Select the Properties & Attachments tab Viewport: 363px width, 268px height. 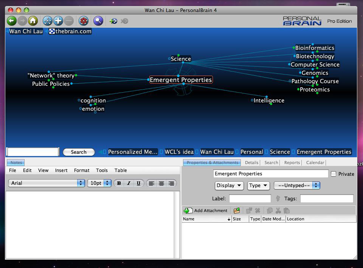tap(212, 163)
